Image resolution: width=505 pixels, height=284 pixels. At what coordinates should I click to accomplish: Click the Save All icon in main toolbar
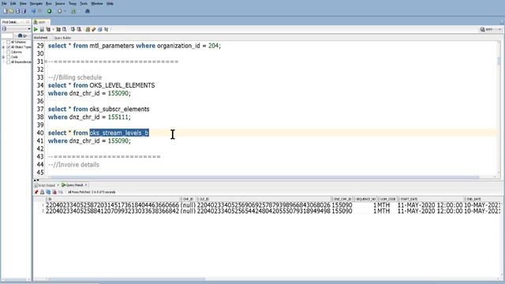pyautogui.click(x=24, y=11)
